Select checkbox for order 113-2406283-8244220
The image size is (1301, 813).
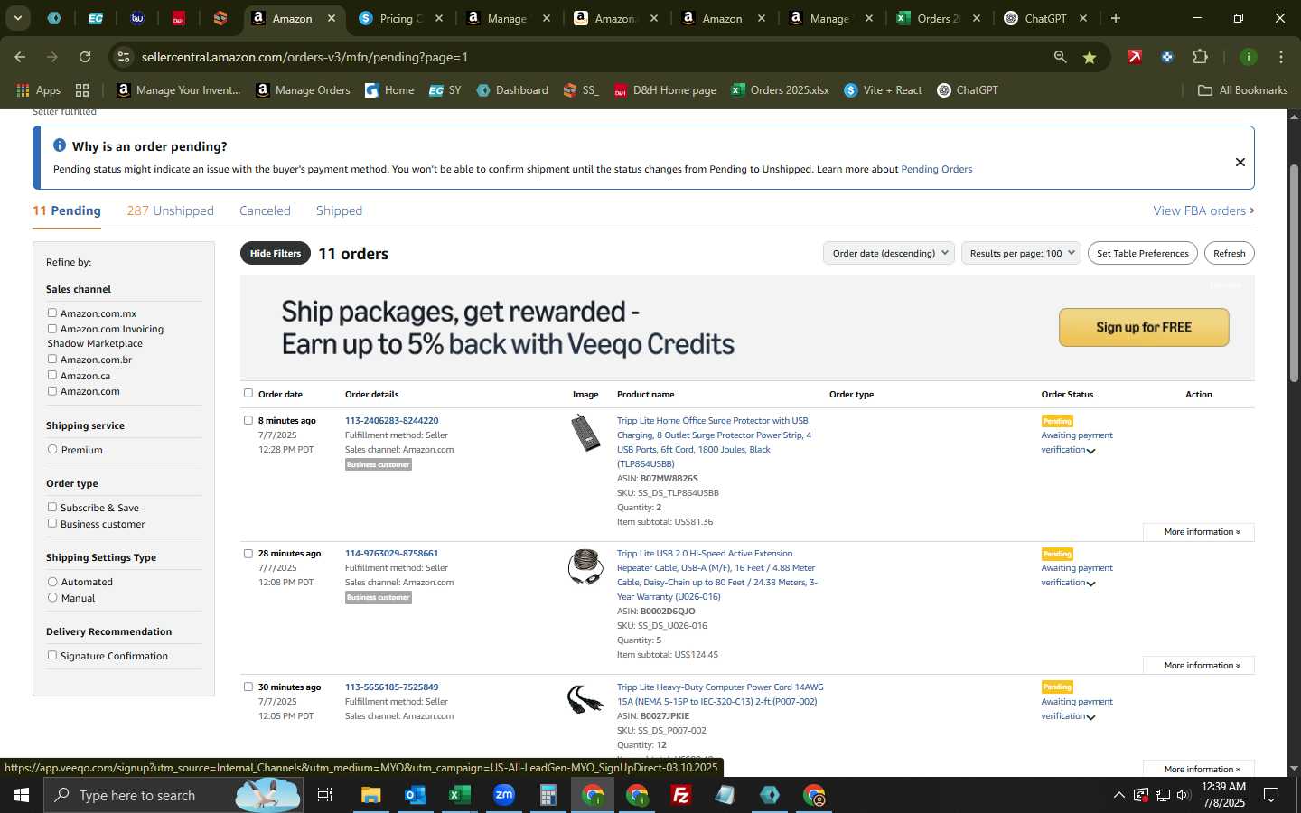[x=248, y=420]
